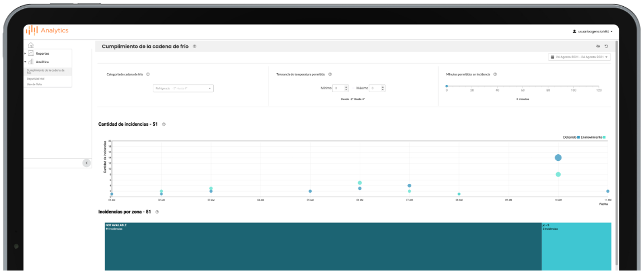Select Uso de flota in the sidebar
The height and width of the screenshot is (271, 644).
tap(34, 84)
